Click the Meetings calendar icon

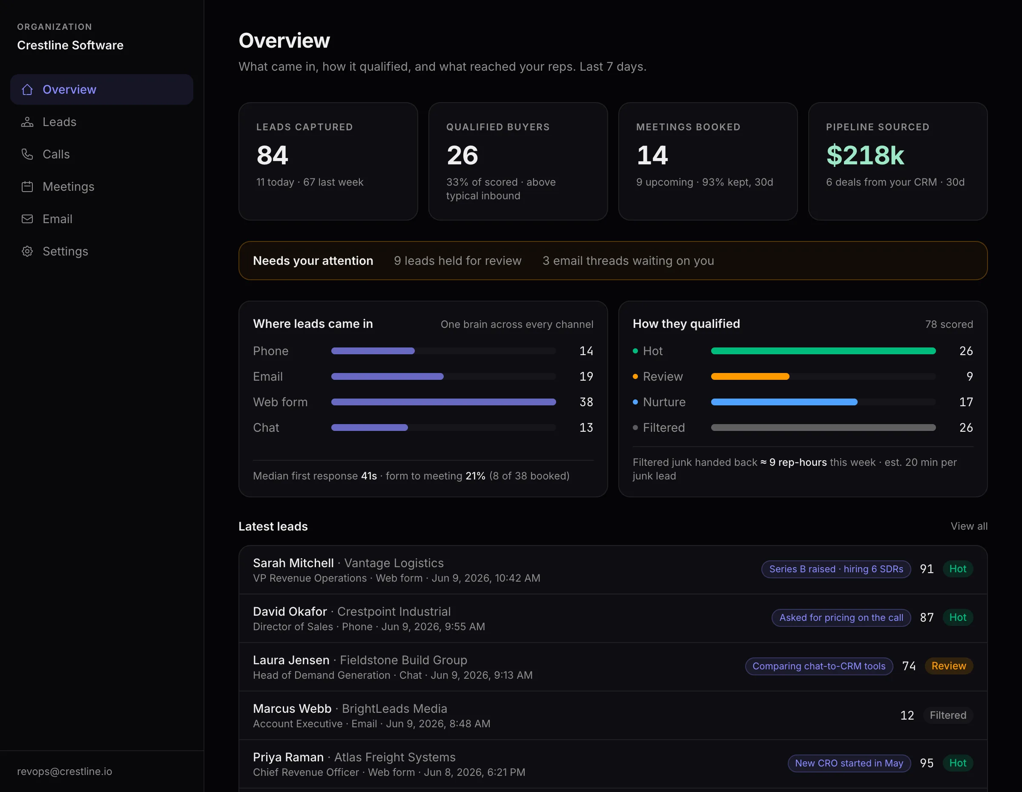(27, 186)
